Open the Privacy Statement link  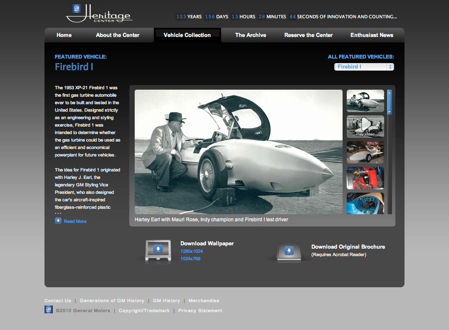pyautogui.click(x=200, y=310)
